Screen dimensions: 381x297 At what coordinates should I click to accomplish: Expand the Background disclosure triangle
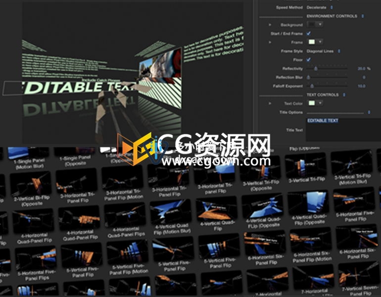[270, 25]
